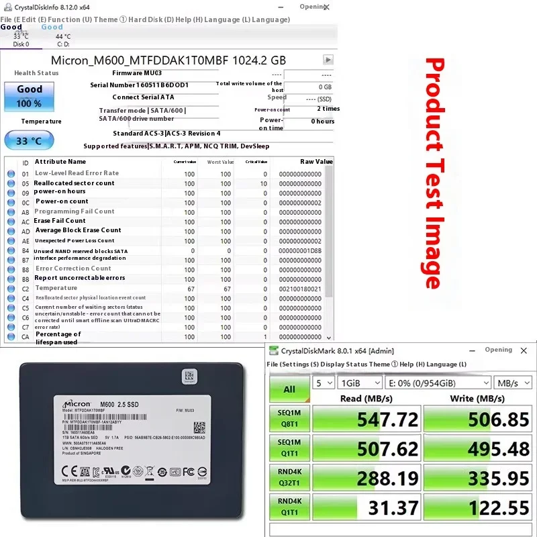The height and width of the screenshot is (537, 537).
Task: Click status circle for attribute C5
Action: (x=11, y=308)
